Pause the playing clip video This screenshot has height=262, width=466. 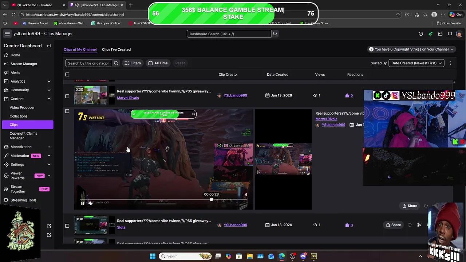tap(83, 203)
